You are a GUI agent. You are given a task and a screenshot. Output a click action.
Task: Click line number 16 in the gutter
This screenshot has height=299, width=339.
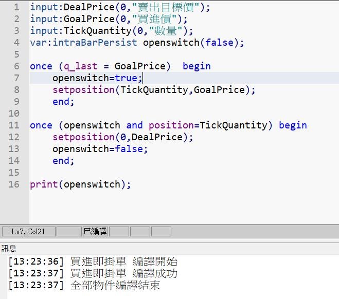[x=14, y=184]
